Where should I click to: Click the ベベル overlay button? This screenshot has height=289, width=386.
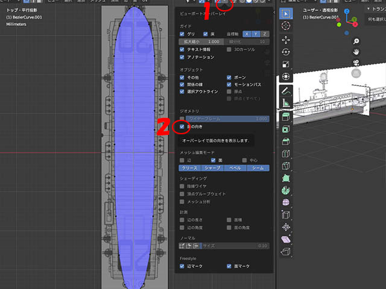tap(235, 168)
